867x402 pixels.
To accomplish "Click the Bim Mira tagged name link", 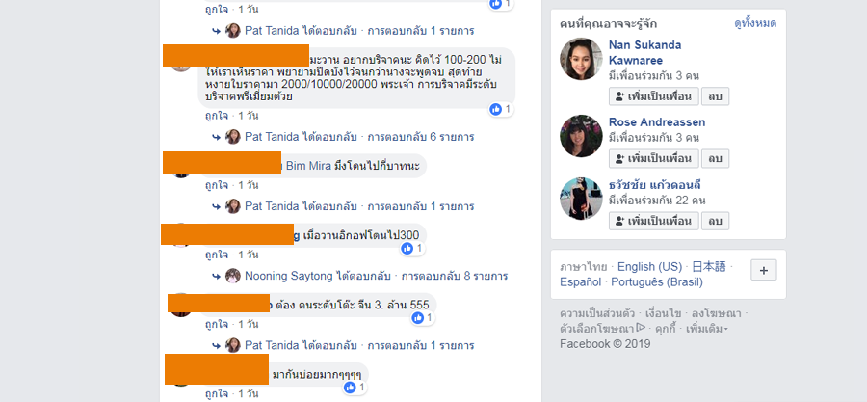I will [308, 166].
